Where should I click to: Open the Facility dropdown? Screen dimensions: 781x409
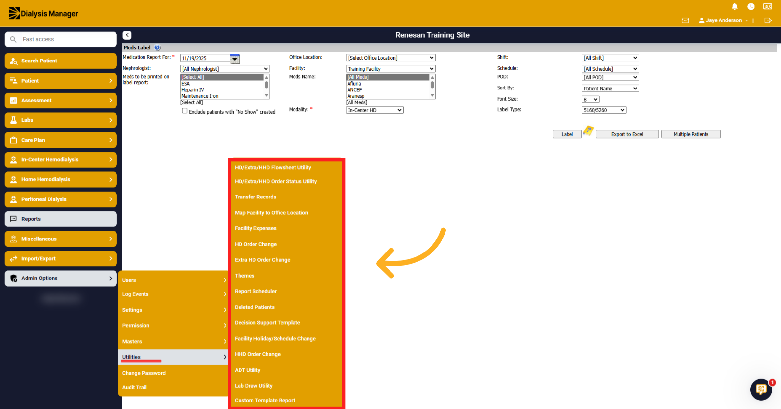tap(390, 69)
